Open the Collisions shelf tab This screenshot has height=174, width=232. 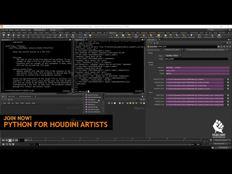pos(121,33)
